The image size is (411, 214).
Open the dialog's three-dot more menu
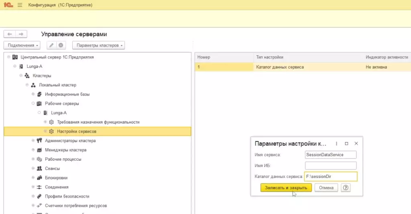pos(336,143)
